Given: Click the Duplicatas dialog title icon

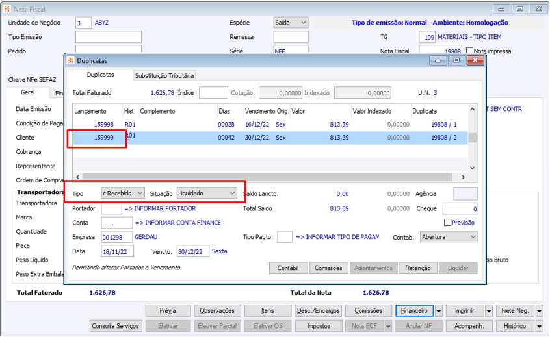Looking at the screenshot, I should (70, 60).
